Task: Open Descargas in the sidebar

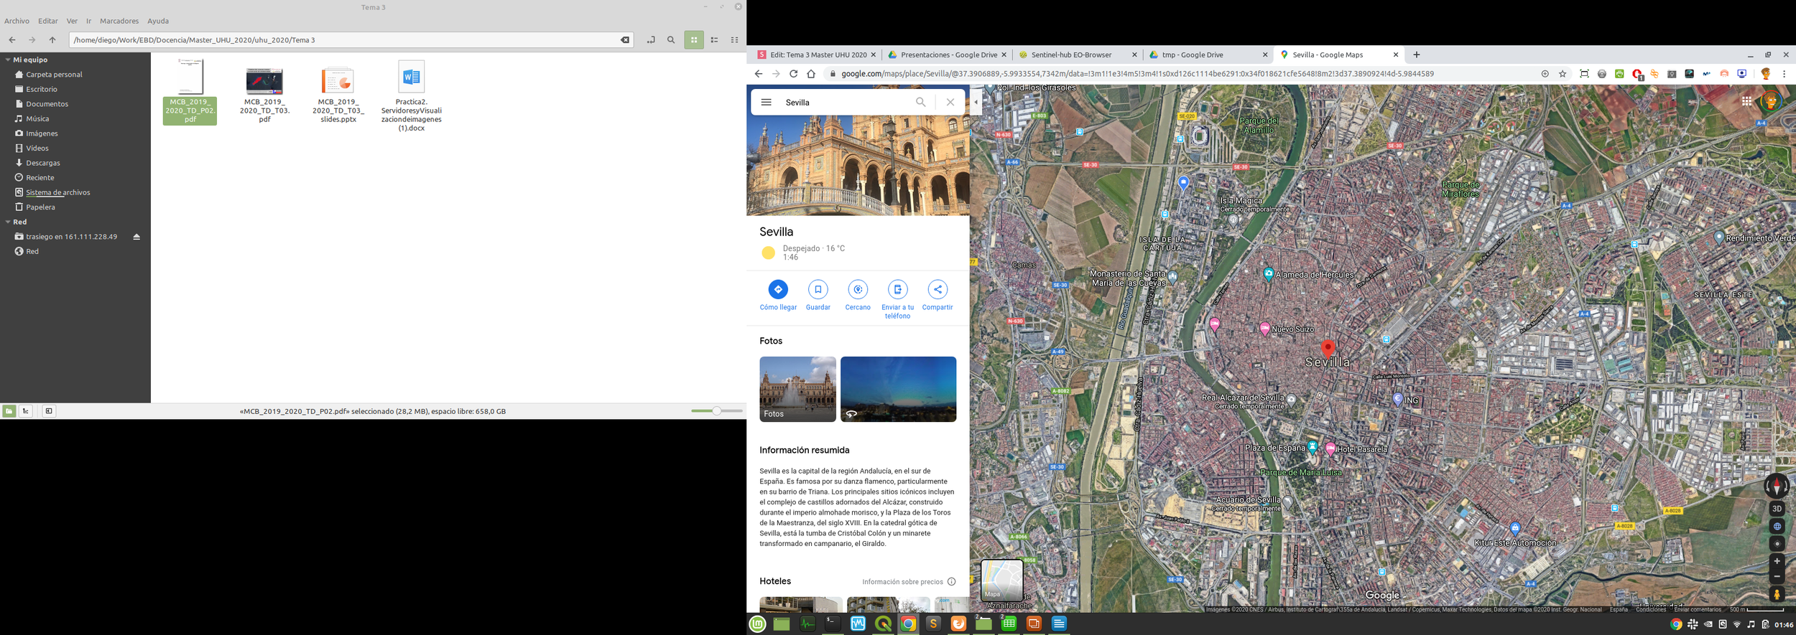Action: point(43,163)
